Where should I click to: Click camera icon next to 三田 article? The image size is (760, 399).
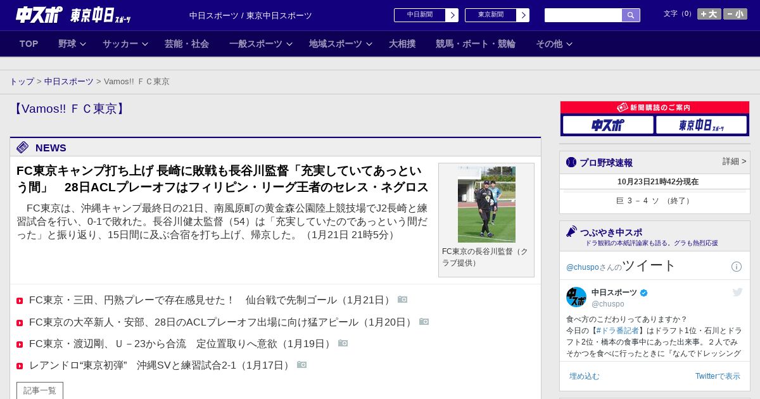tap(402, 300)
